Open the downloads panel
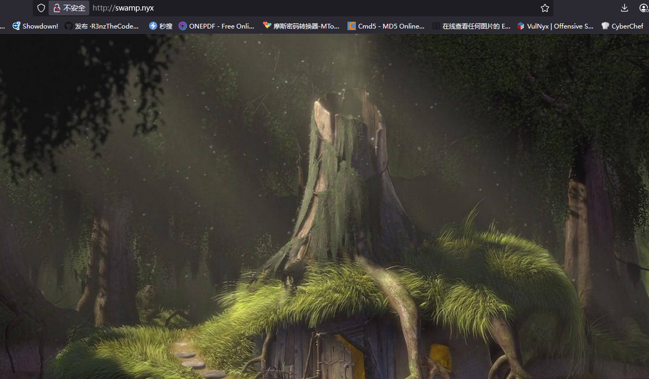Screen dimensions: 649x379 coord(624,8)
